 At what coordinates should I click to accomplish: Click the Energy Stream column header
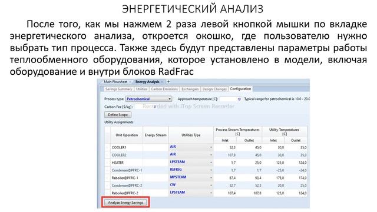click(x=156, y=135)
